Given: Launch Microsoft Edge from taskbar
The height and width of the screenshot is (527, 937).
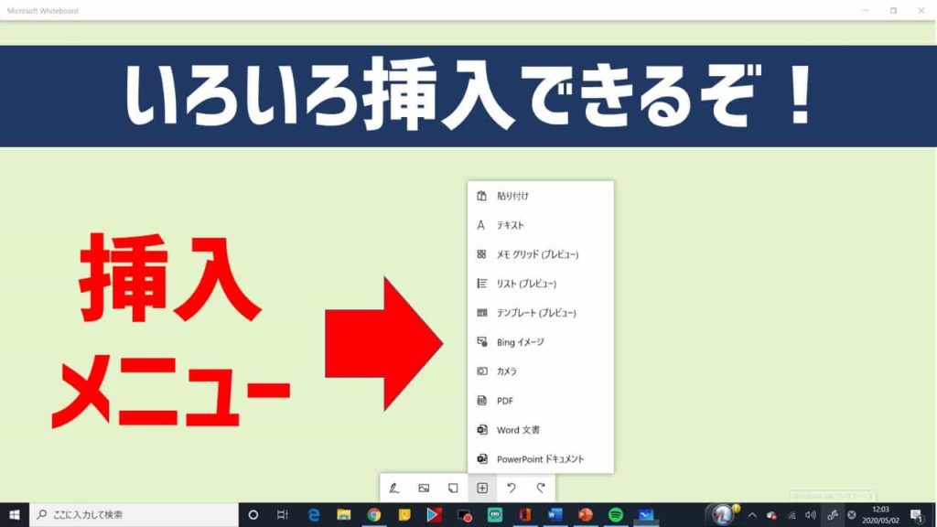Looking at the screenshot, I should coord(313,514).
